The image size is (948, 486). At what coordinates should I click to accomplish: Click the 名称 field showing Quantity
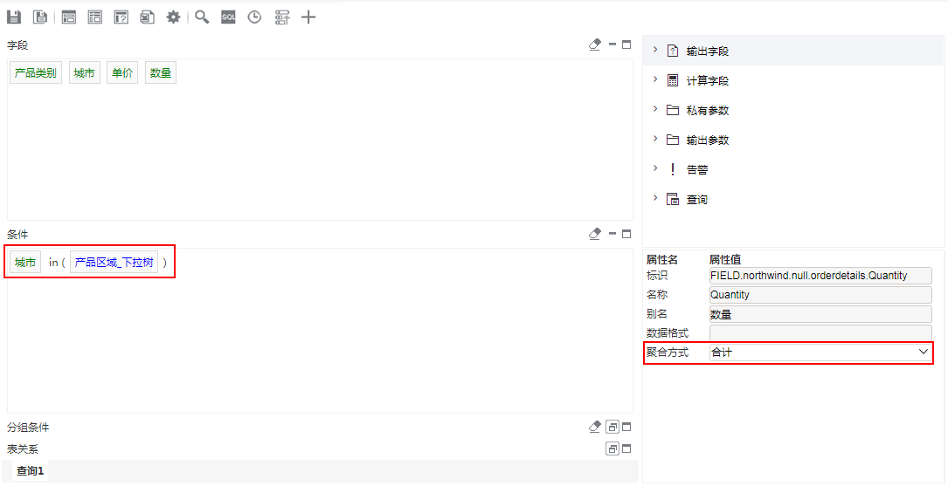point(820,295)
